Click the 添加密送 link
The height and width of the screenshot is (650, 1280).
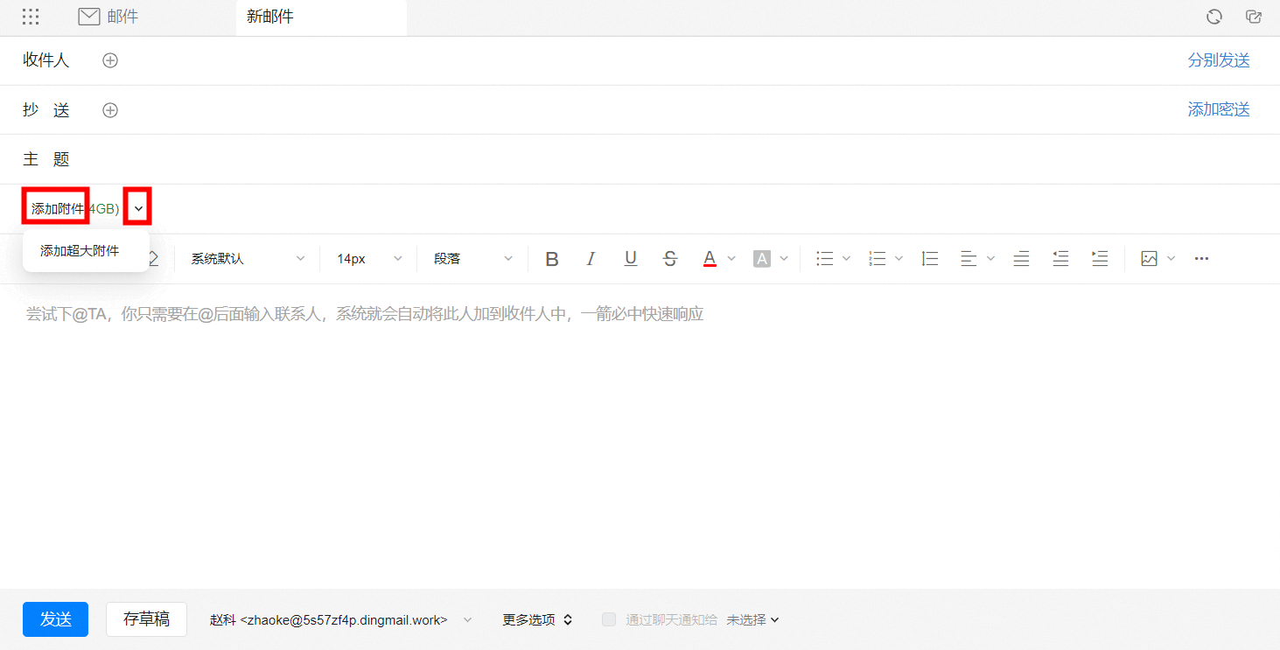(x=1219, y=109)
